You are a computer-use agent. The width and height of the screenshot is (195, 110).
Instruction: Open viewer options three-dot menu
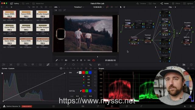pyautogui.click(x=116, y=7)
